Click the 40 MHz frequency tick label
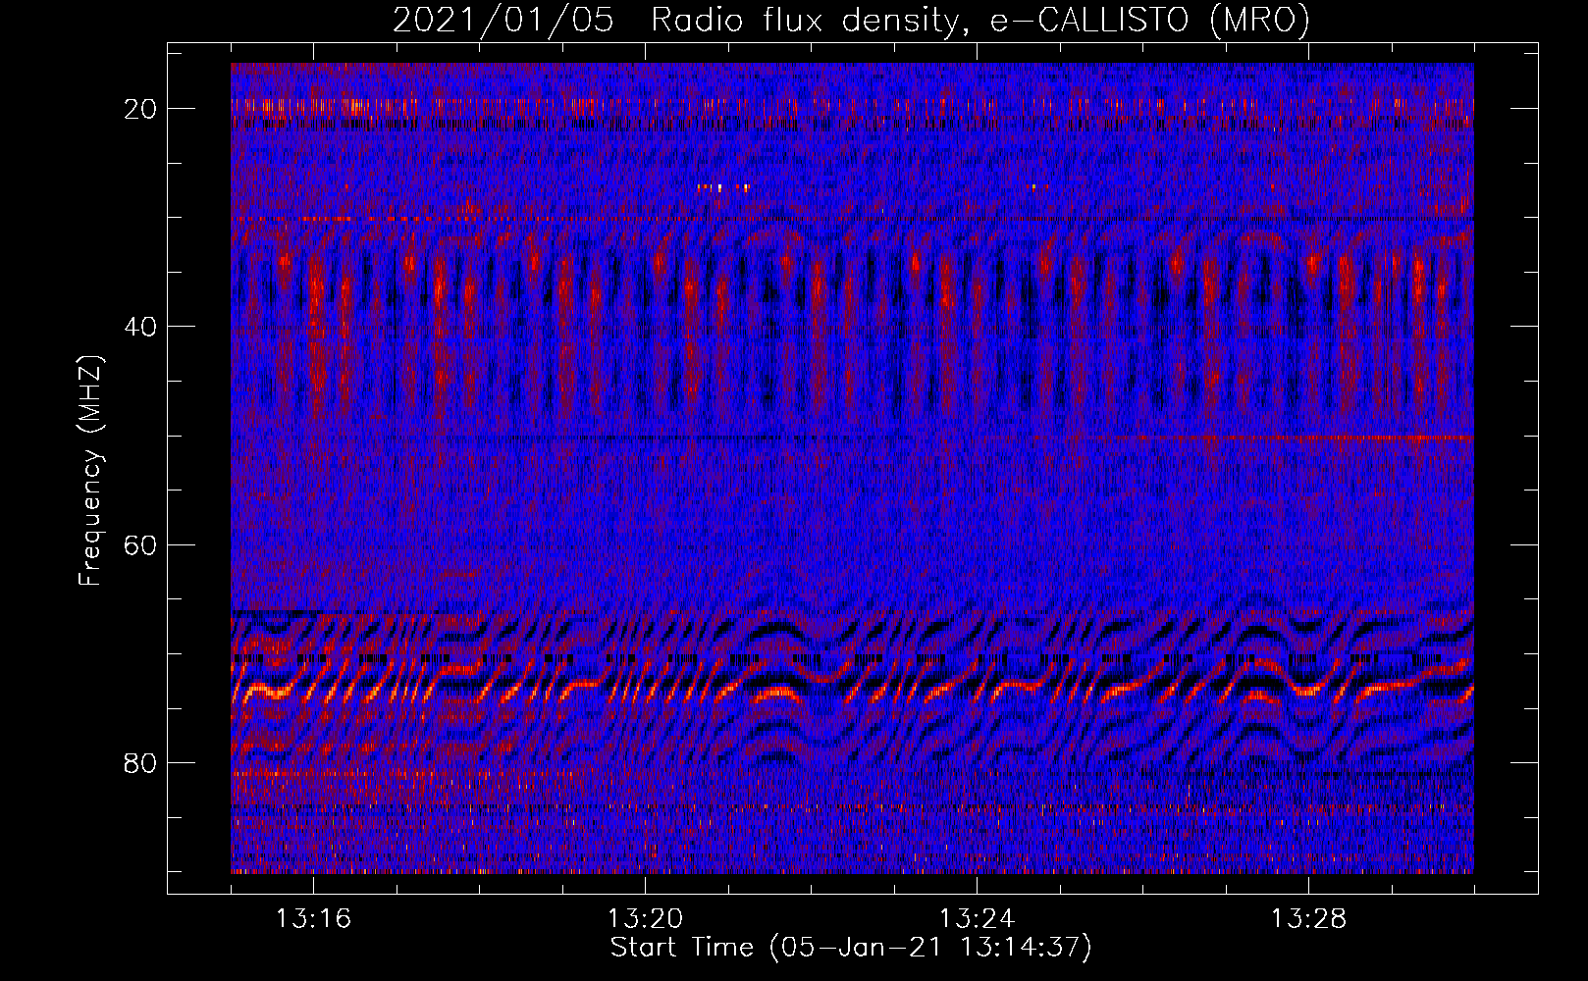This screenshot has width=1588, height=981. pyautogui.click(x=141, y=327)
